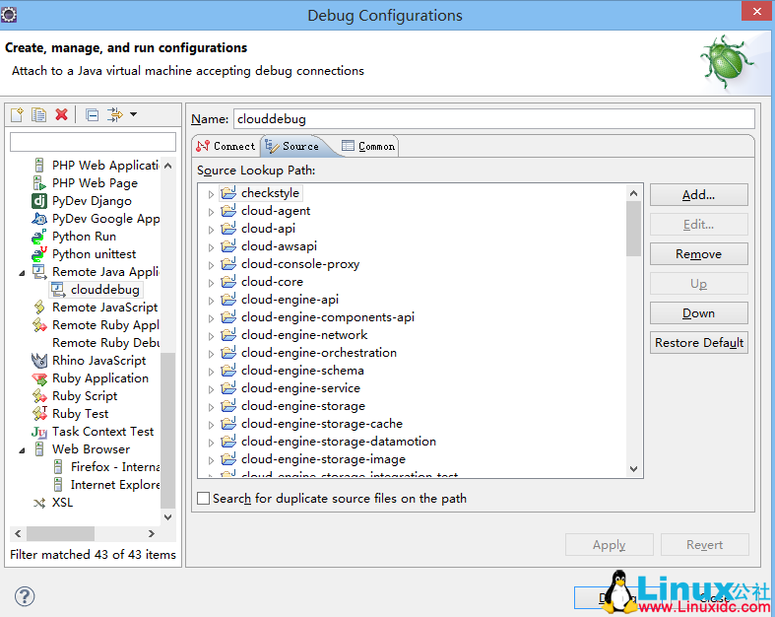Expand the cloud-awsapi source entry

[x=211, y=247]
